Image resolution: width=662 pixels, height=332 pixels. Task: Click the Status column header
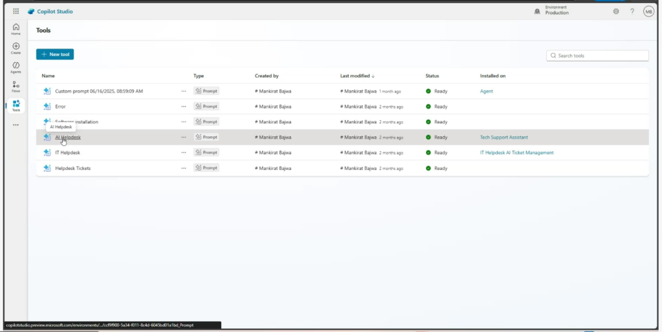[432, 76]
